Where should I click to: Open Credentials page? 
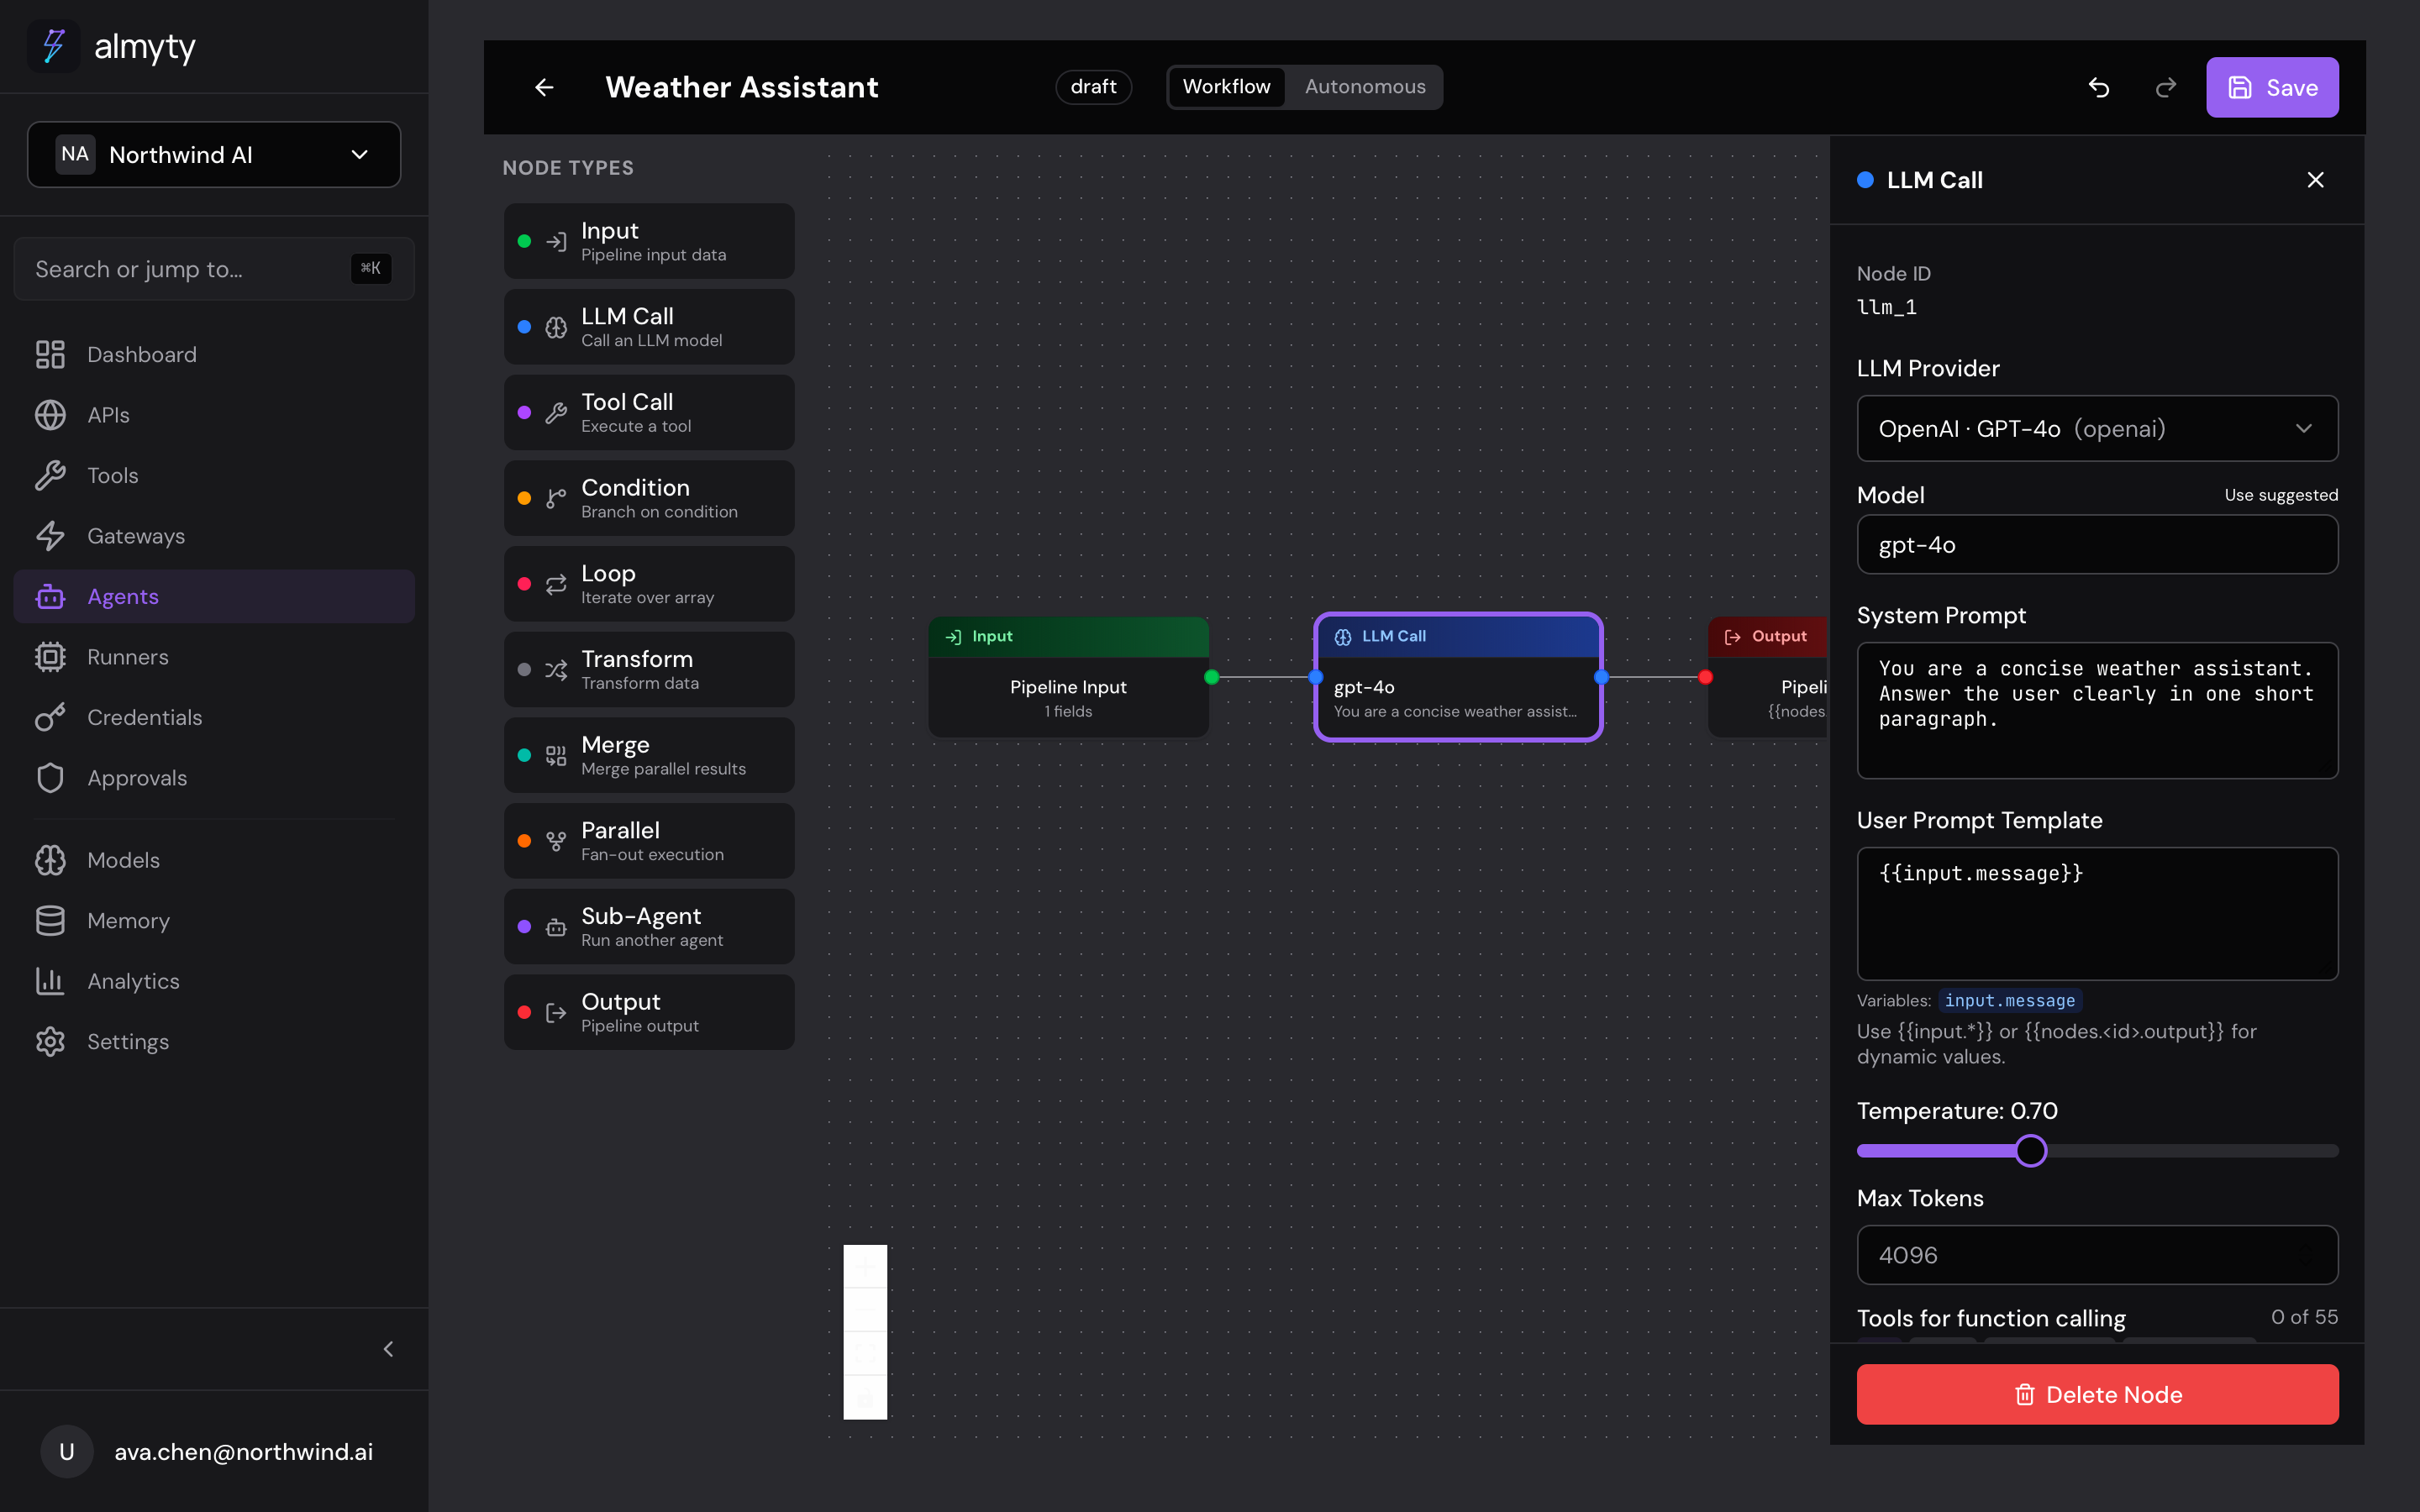point(214,717)
